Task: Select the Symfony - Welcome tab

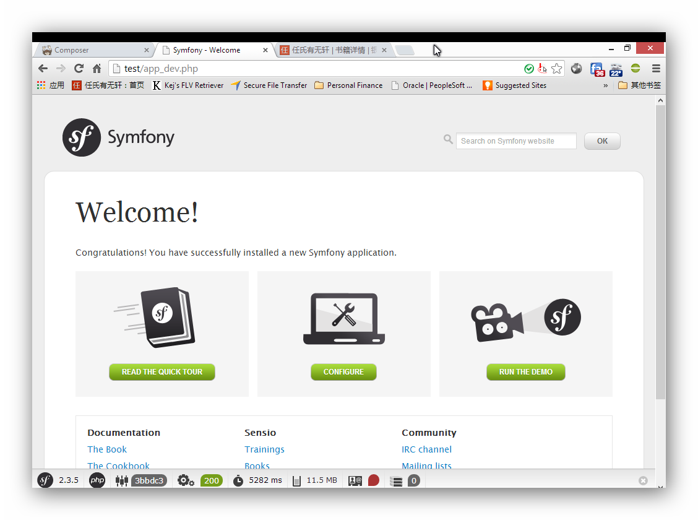Action: (215, 50)
